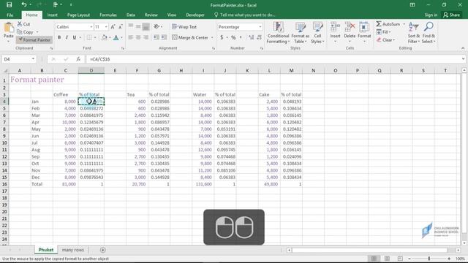Toggle Bottom Align

pyautogui.click(x=146, y=27)
